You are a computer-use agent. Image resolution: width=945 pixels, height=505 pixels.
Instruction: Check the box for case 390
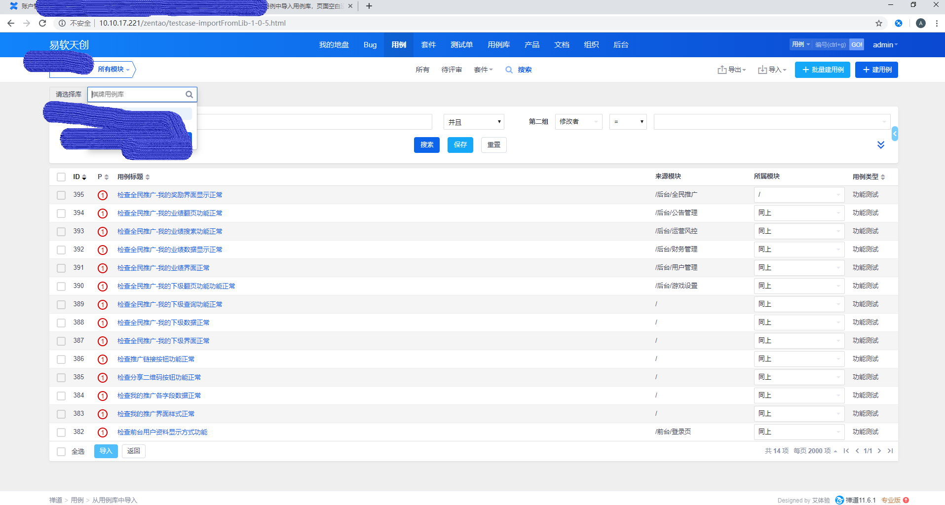click(x=61, y=287)
